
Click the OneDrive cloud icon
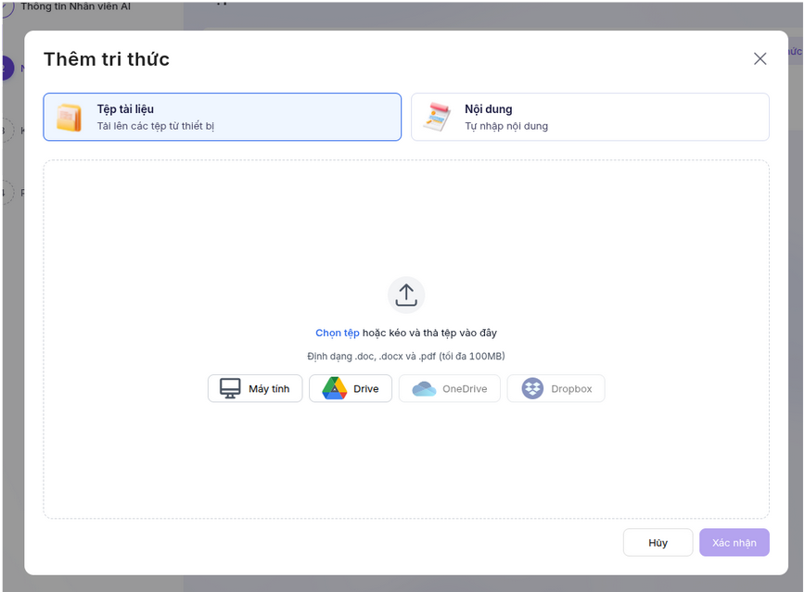[x=424, y=389]
